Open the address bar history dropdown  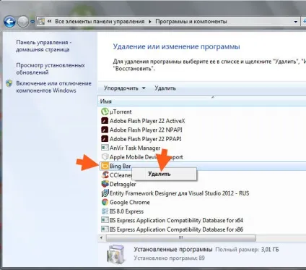[296, 22]
